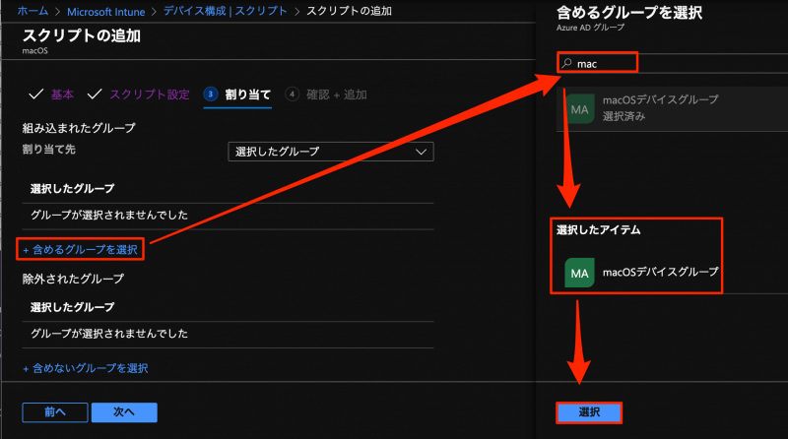The height and width of the screenshot is (439, 788).
Task: Click the スクリプトの追加 breadcrumb text
Action: [x=349, y=11]
